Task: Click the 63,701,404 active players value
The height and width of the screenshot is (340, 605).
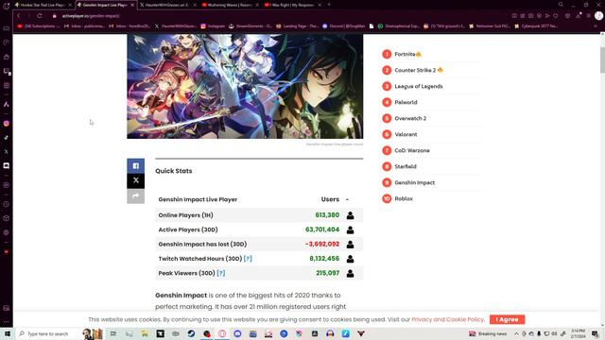Action: (x=322, y=229)
